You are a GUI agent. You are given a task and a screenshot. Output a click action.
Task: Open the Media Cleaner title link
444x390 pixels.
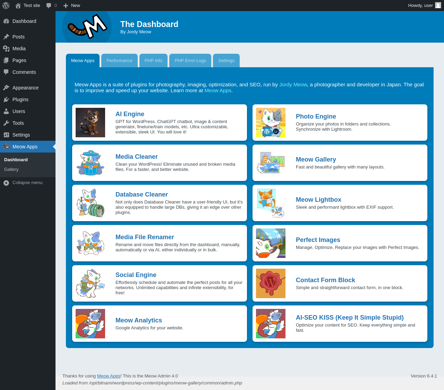137,157
